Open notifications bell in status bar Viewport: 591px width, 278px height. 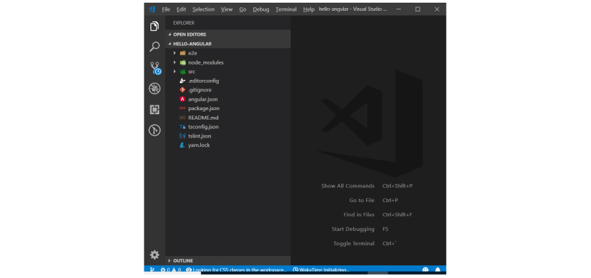coord(438,270)
